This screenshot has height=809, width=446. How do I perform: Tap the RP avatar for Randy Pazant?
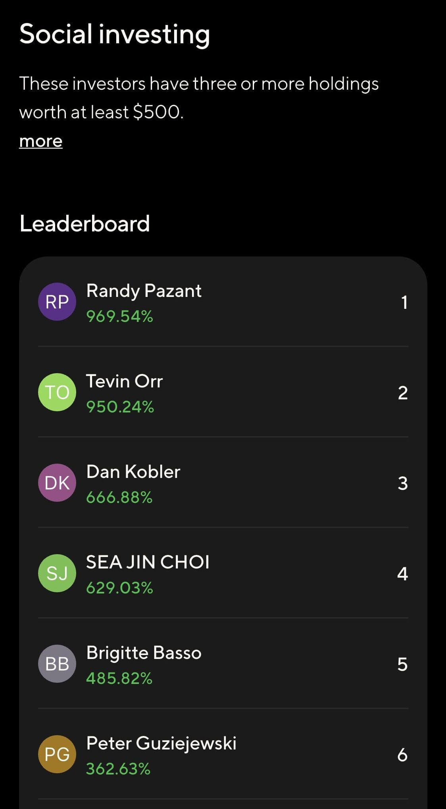(x=57, y=302)
